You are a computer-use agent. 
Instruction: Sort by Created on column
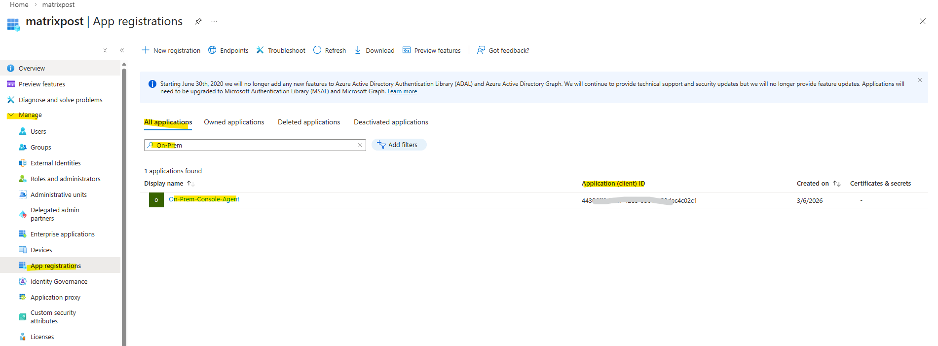(x=819, y=183)
